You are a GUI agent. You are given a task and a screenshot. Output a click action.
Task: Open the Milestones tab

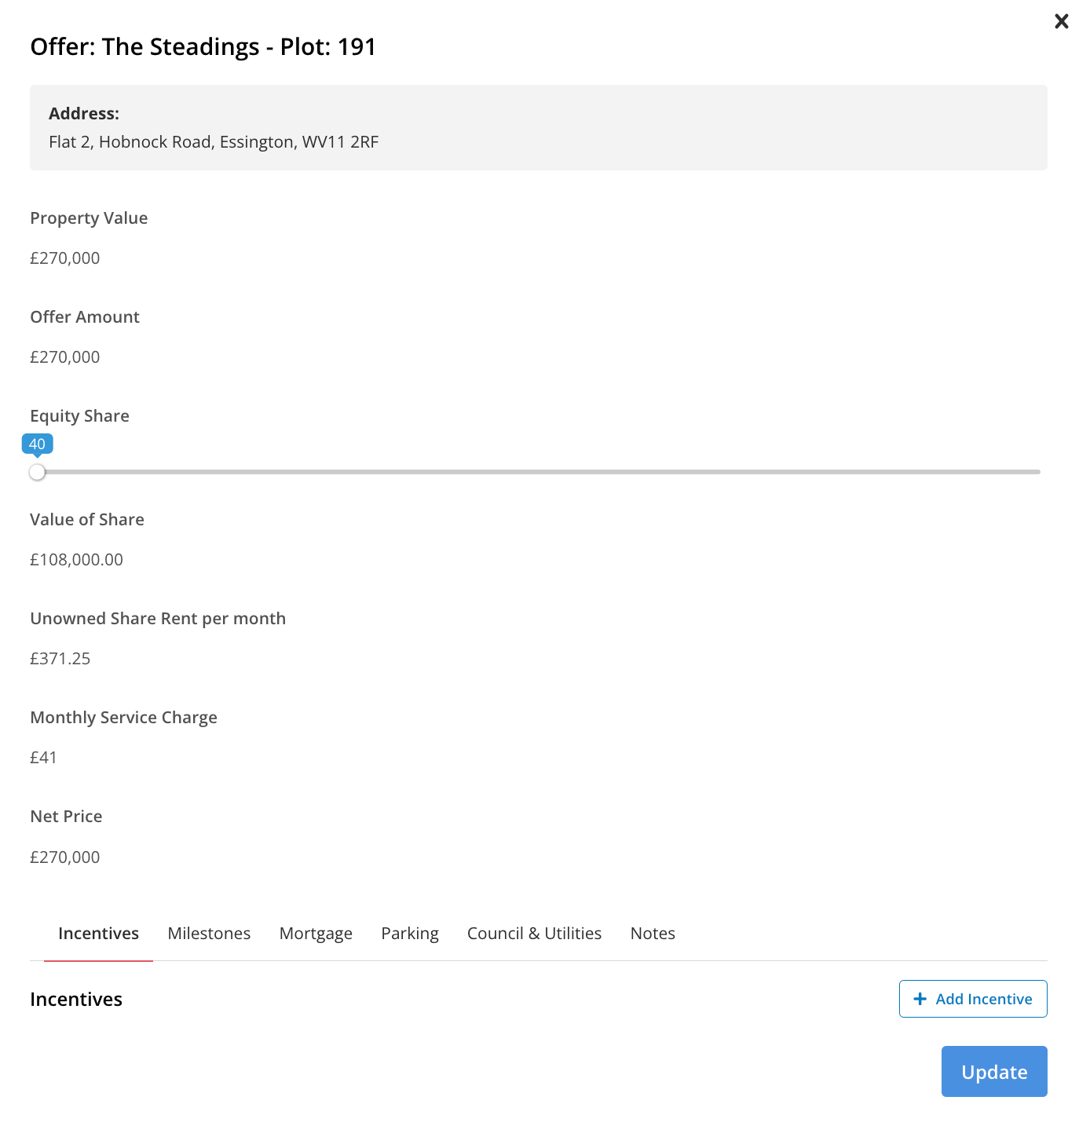click(x=209, y=934)
